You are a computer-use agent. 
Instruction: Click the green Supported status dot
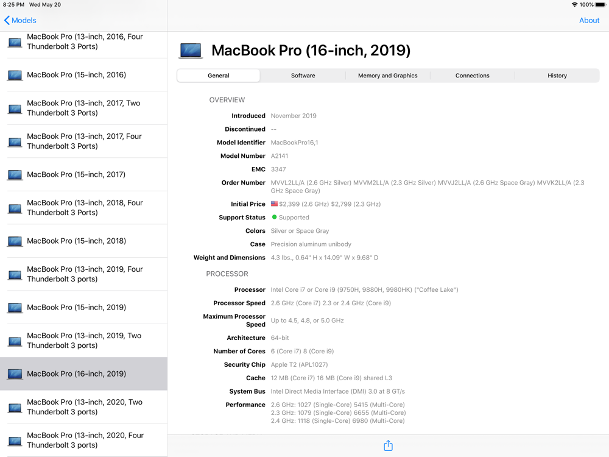click(274, 218)
